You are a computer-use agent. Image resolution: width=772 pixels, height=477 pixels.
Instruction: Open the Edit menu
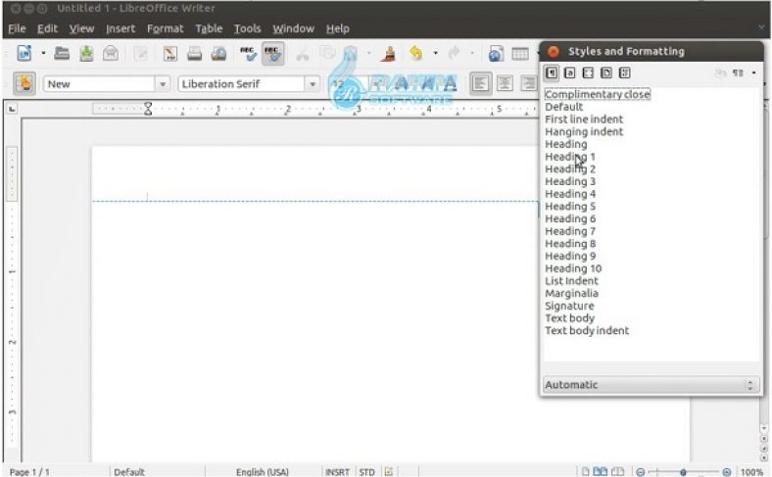pos(47,28)
